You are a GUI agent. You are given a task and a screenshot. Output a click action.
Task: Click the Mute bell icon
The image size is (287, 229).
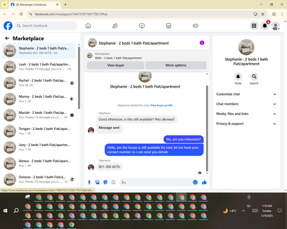click(238, 77)
